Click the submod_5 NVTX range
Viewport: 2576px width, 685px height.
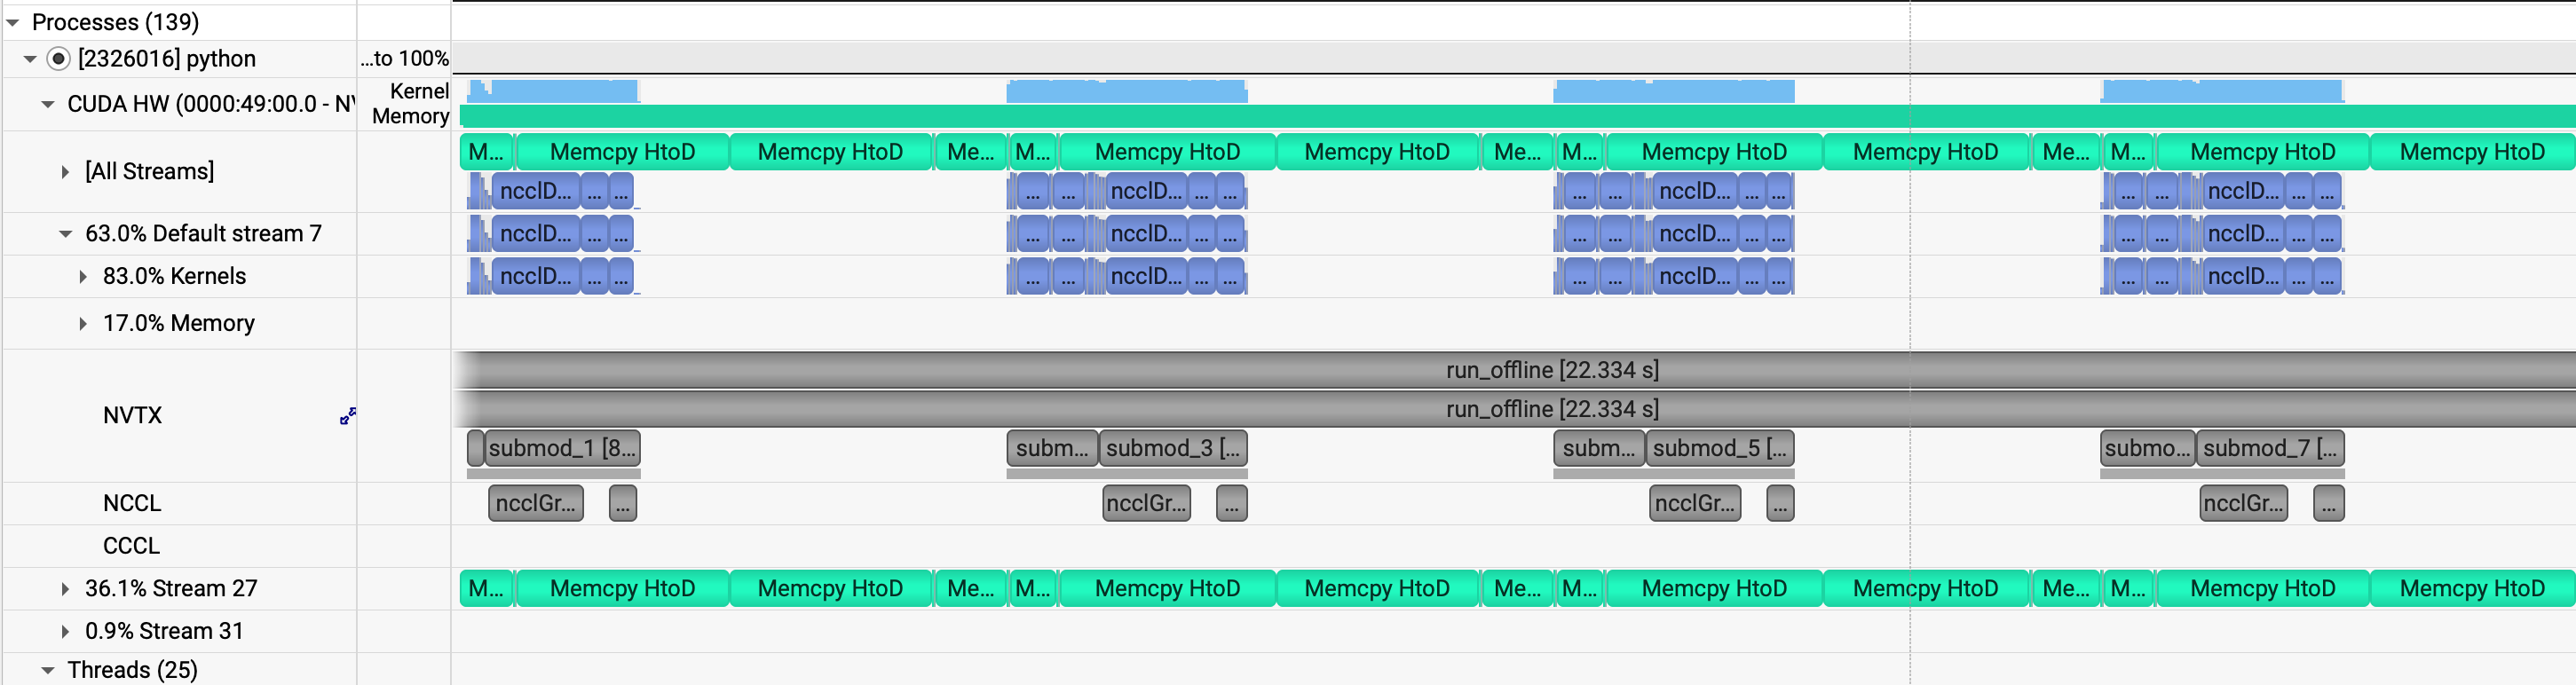(1719, 448)
